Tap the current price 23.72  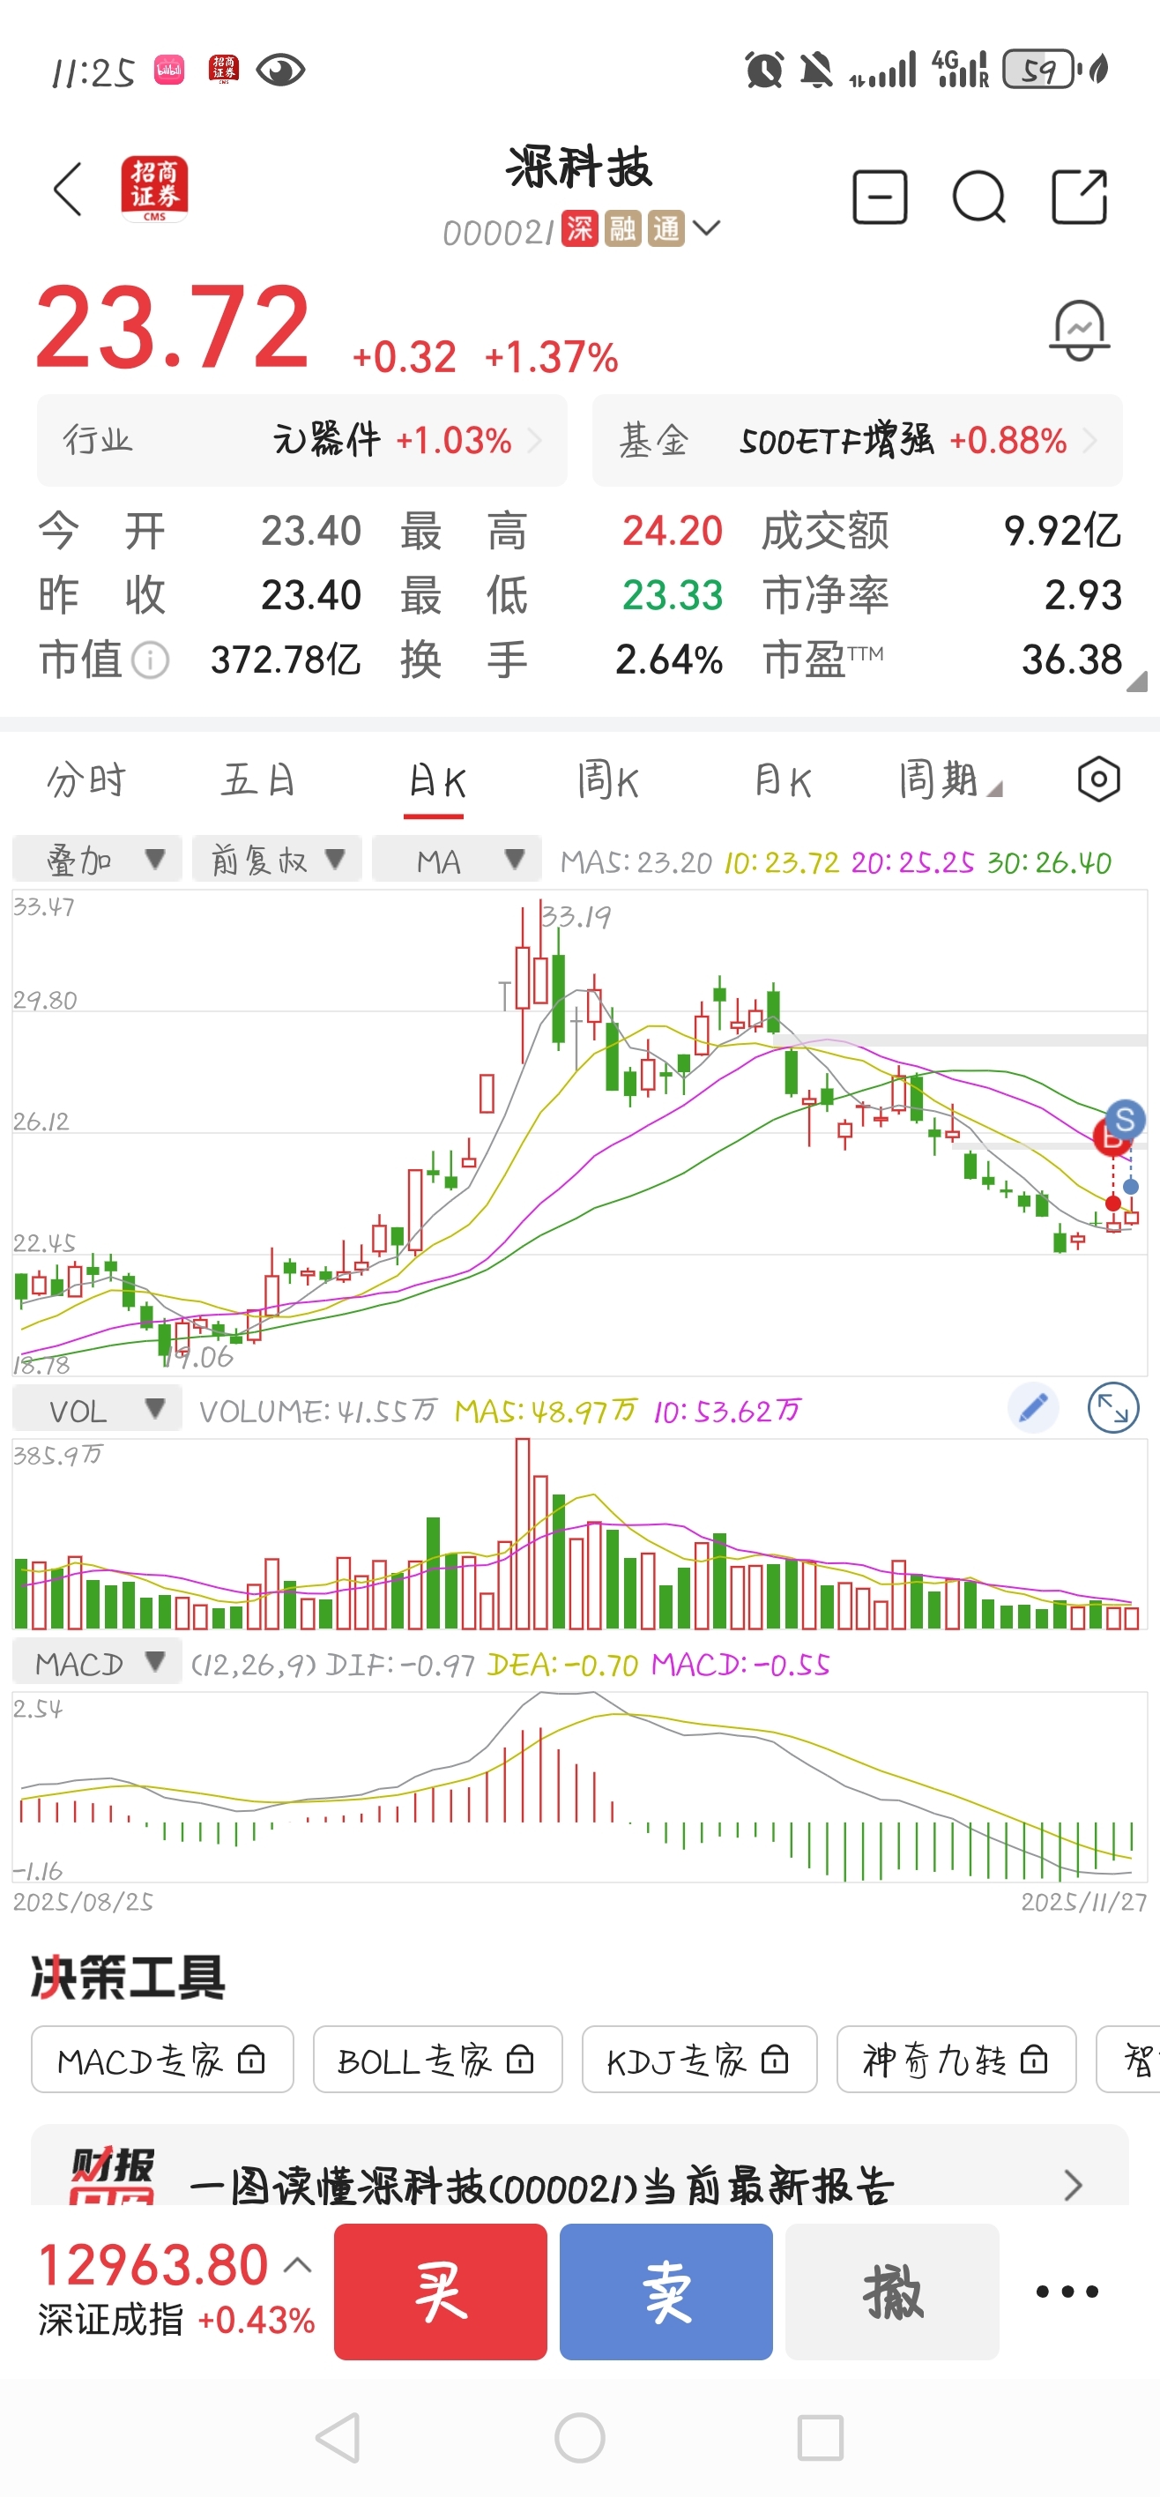pos(173,326)
